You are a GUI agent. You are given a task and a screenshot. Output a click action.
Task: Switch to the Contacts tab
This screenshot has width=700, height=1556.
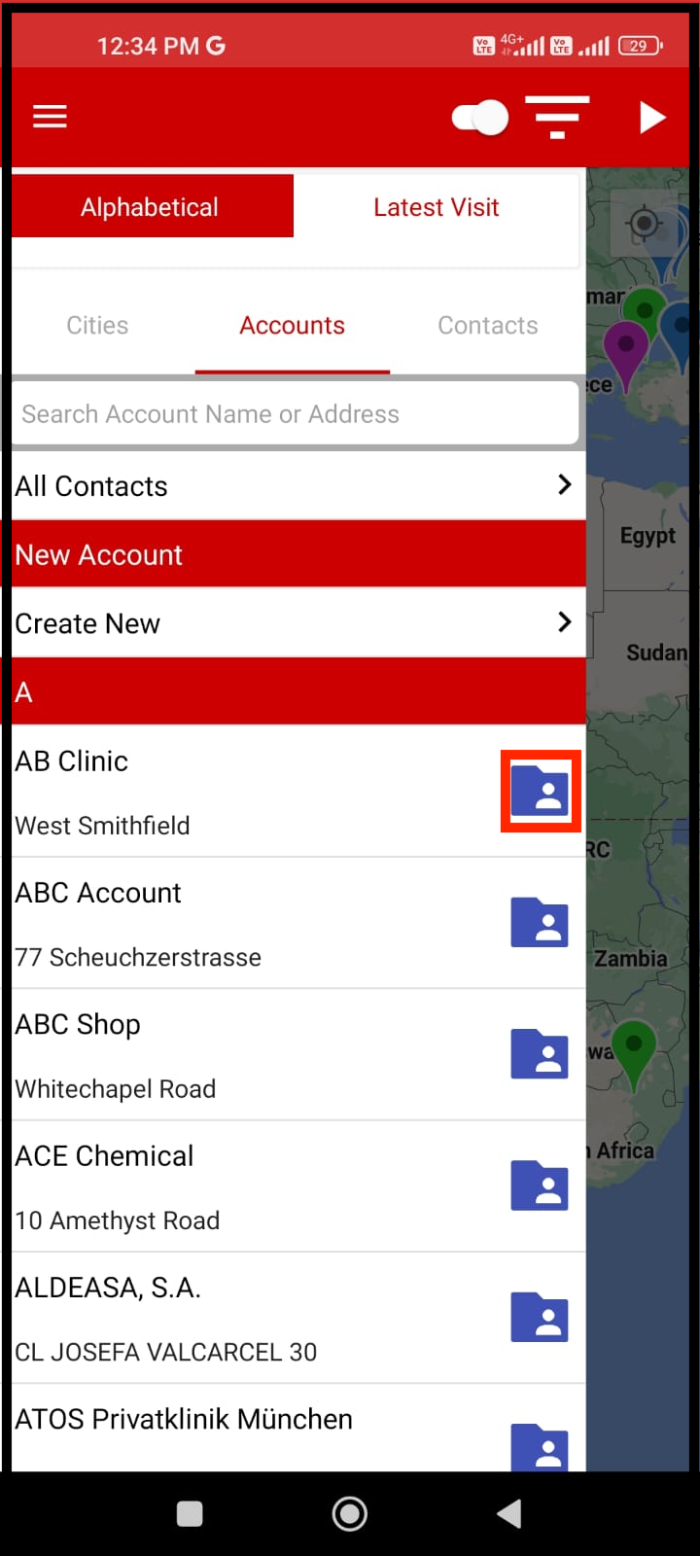pos(487,325)
